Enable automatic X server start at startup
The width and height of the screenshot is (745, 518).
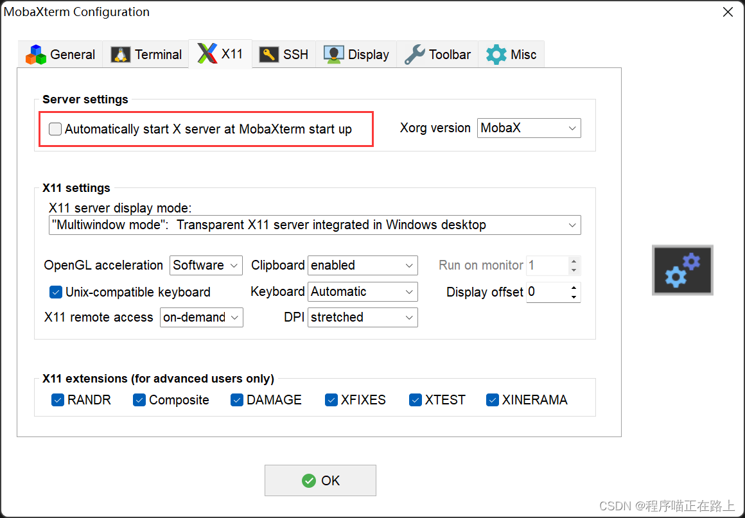55,128
